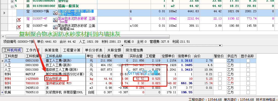Screen dimensions: 278x101
Task: Click the 灰浆搅拌机 拌筒容量200L name cell
Action: click(65, 92)
